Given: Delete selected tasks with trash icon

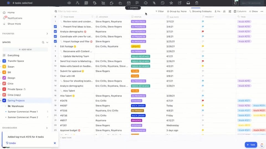Looking at the screenshot, I should click(197, 3).
